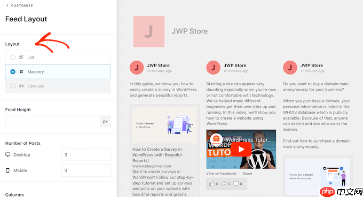
Task: Select the Carousel layout radio button
Action: point(13,86)
